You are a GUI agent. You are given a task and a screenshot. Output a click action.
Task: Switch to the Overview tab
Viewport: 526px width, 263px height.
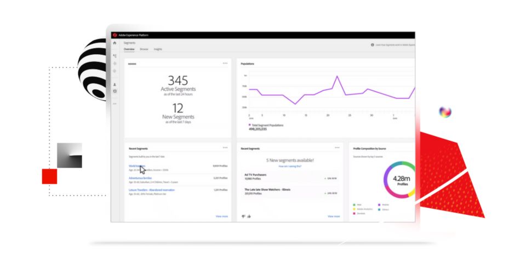point(129,49)
